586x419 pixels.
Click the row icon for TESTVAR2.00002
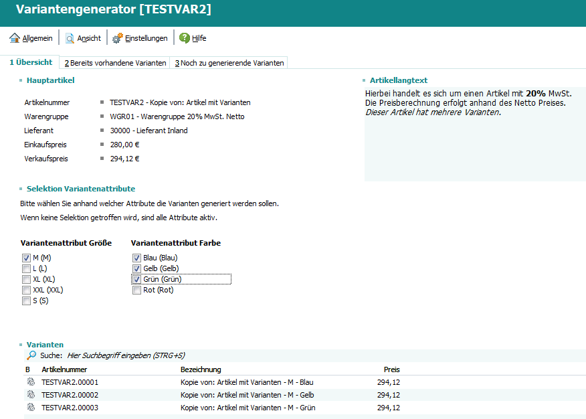(30, 395)
